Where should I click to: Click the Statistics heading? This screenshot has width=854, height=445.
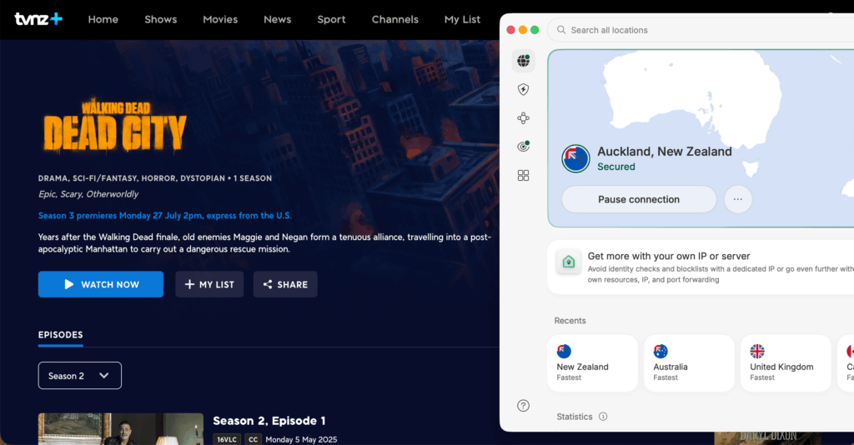coord(574,417)
